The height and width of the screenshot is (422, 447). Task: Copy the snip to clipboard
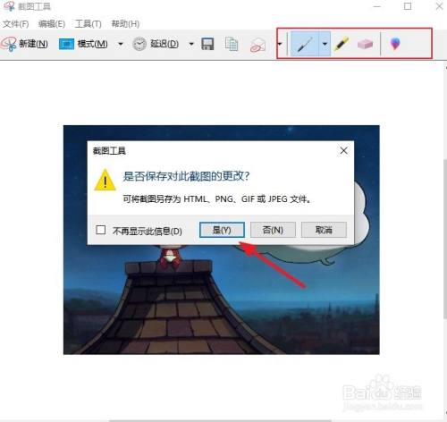coord(232,44)
